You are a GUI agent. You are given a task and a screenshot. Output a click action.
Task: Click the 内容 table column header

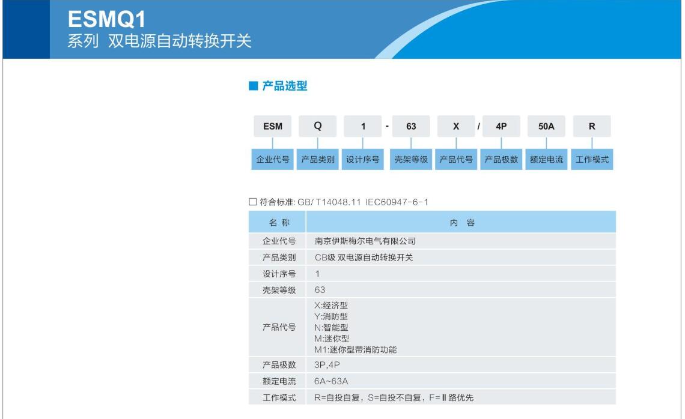461,223
